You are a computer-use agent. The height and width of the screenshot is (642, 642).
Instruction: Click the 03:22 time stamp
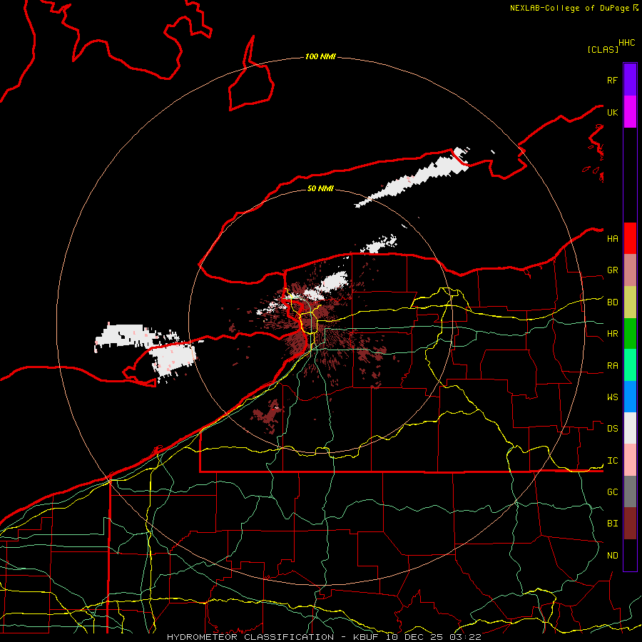tap(465, 637)
